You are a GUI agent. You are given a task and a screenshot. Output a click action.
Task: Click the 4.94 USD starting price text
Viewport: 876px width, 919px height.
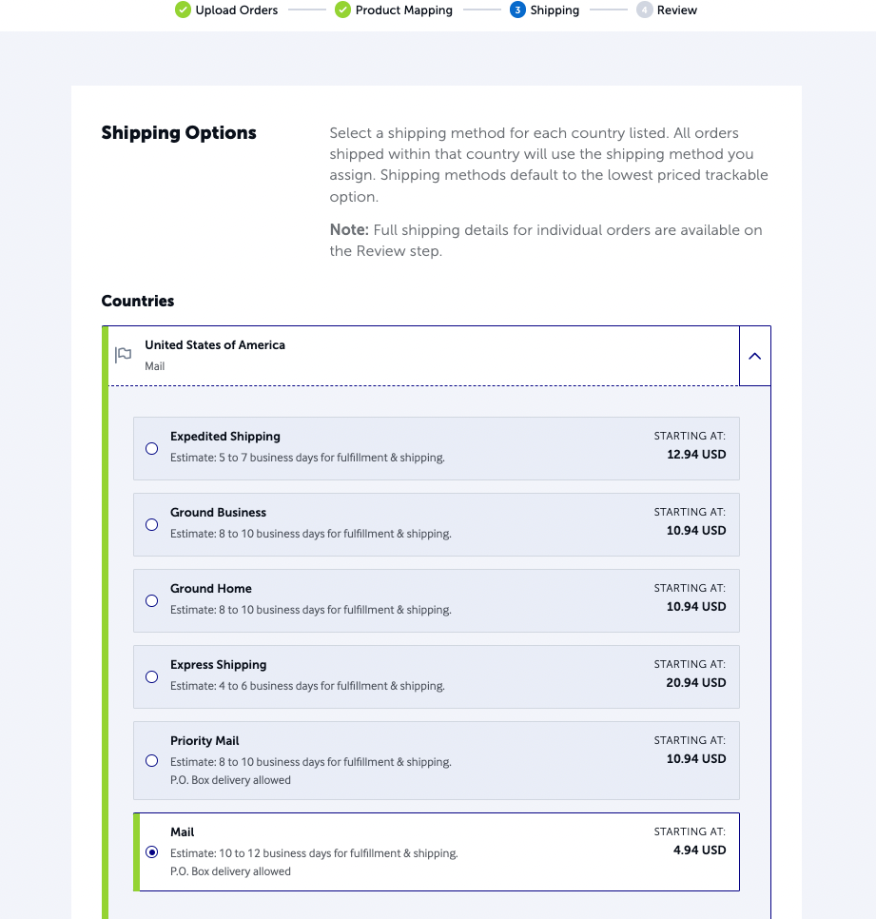(699, 851)
